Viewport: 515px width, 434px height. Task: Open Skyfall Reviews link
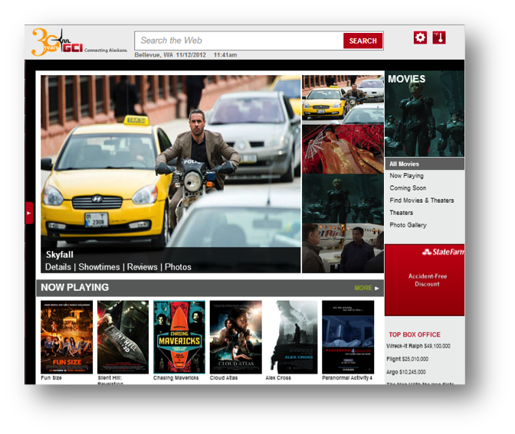143,267
